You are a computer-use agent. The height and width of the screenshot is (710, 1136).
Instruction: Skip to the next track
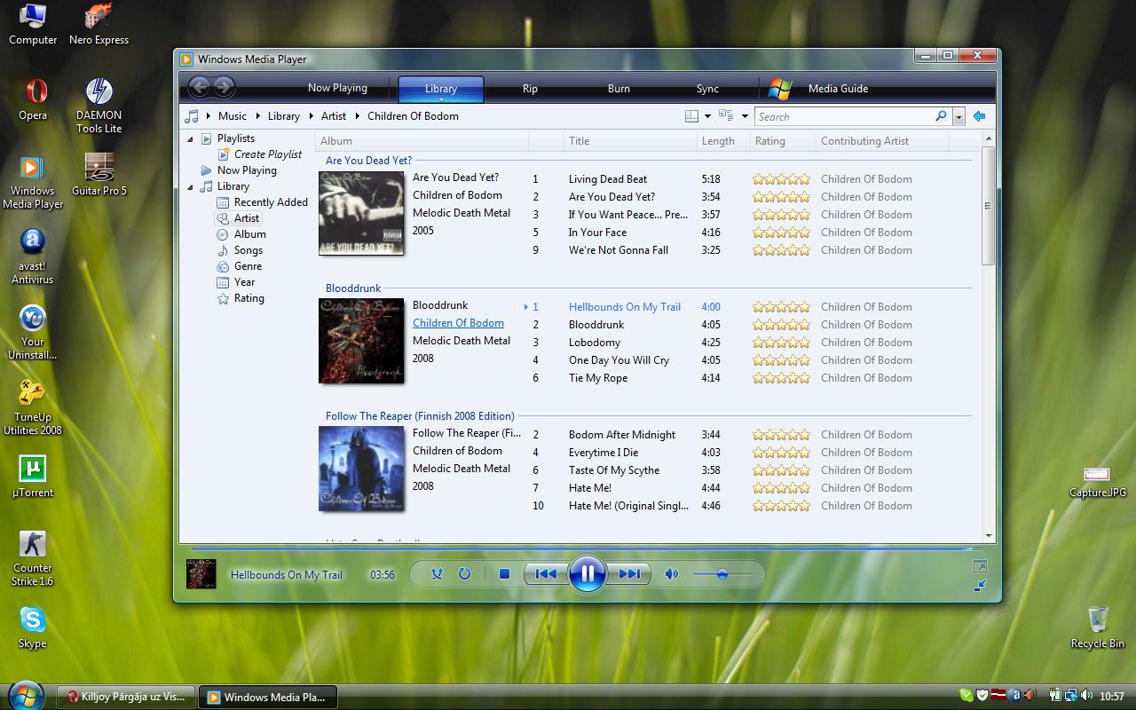click(629, 574)
